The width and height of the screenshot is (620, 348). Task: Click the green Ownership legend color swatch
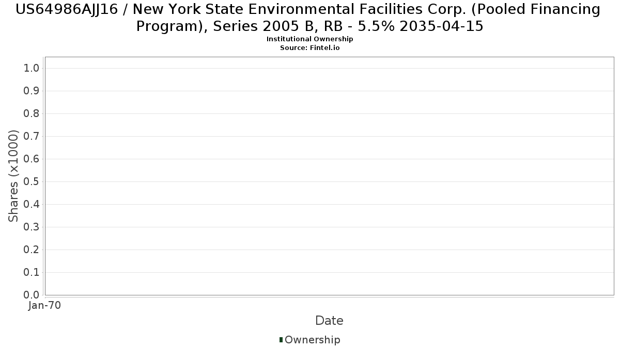[x=281, y=340]
